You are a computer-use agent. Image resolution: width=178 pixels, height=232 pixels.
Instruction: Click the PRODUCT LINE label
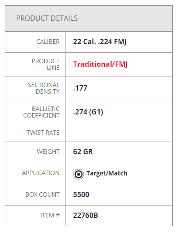(46, 65)
